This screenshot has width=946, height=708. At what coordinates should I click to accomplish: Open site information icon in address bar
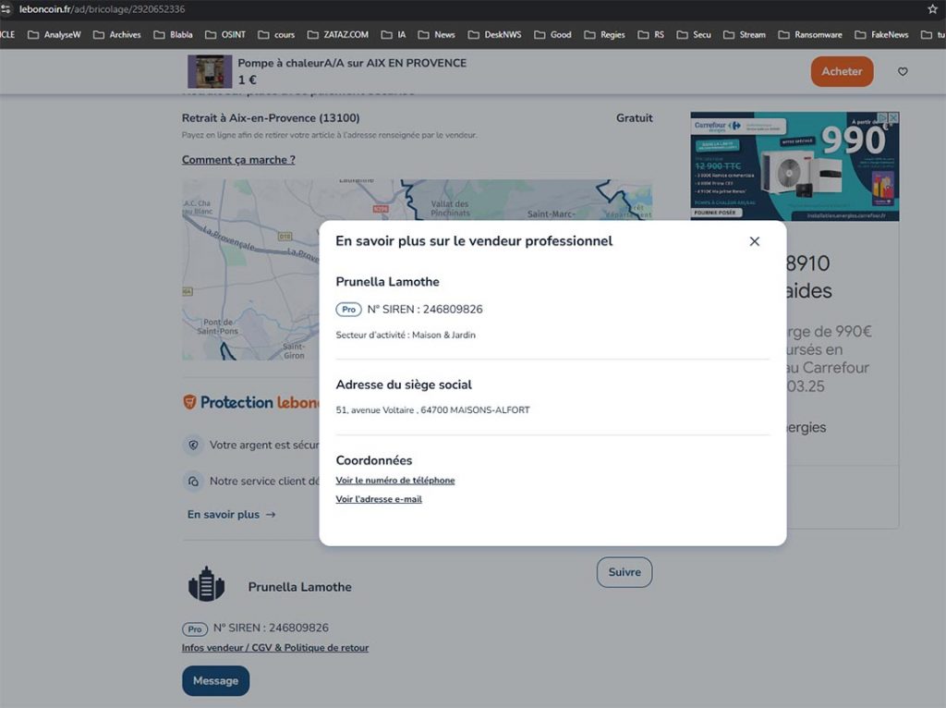pyautogui.click(x=6, y=9)
